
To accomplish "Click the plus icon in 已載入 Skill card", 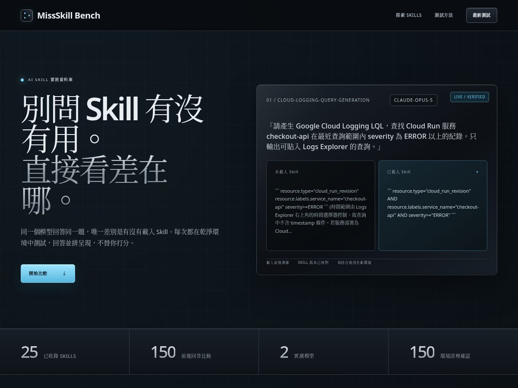I will 477,172.
